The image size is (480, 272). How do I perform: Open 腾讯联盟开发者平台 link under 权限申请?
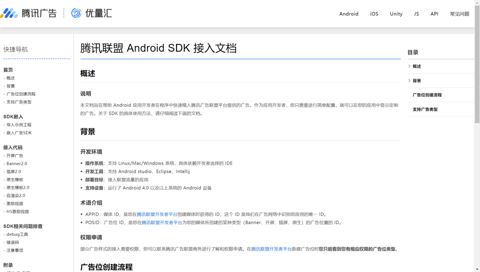pyautogui.click(x=272, y=249)
